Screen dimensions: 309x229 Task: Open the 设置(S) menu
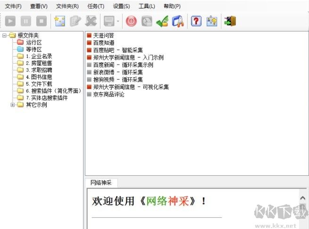[121, 6]
